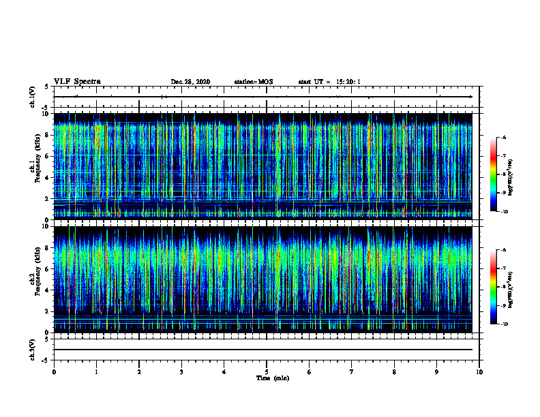Click the 'station=MOS' label
Viewport: 540px width, 417px height.
(x=254, y=82)
